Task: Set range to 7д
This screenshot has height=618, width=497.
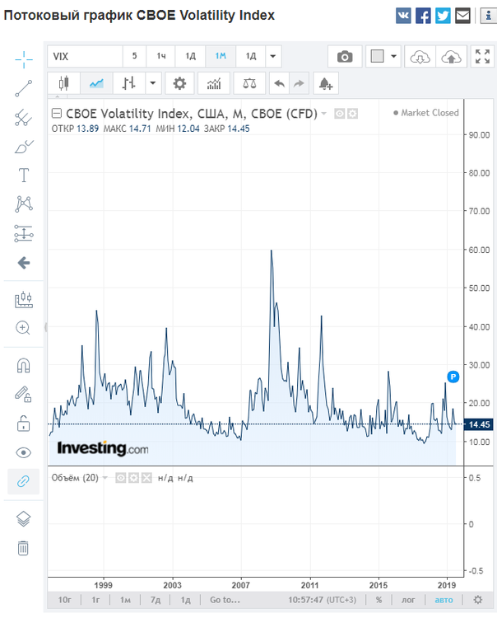Action: point(156,600)
